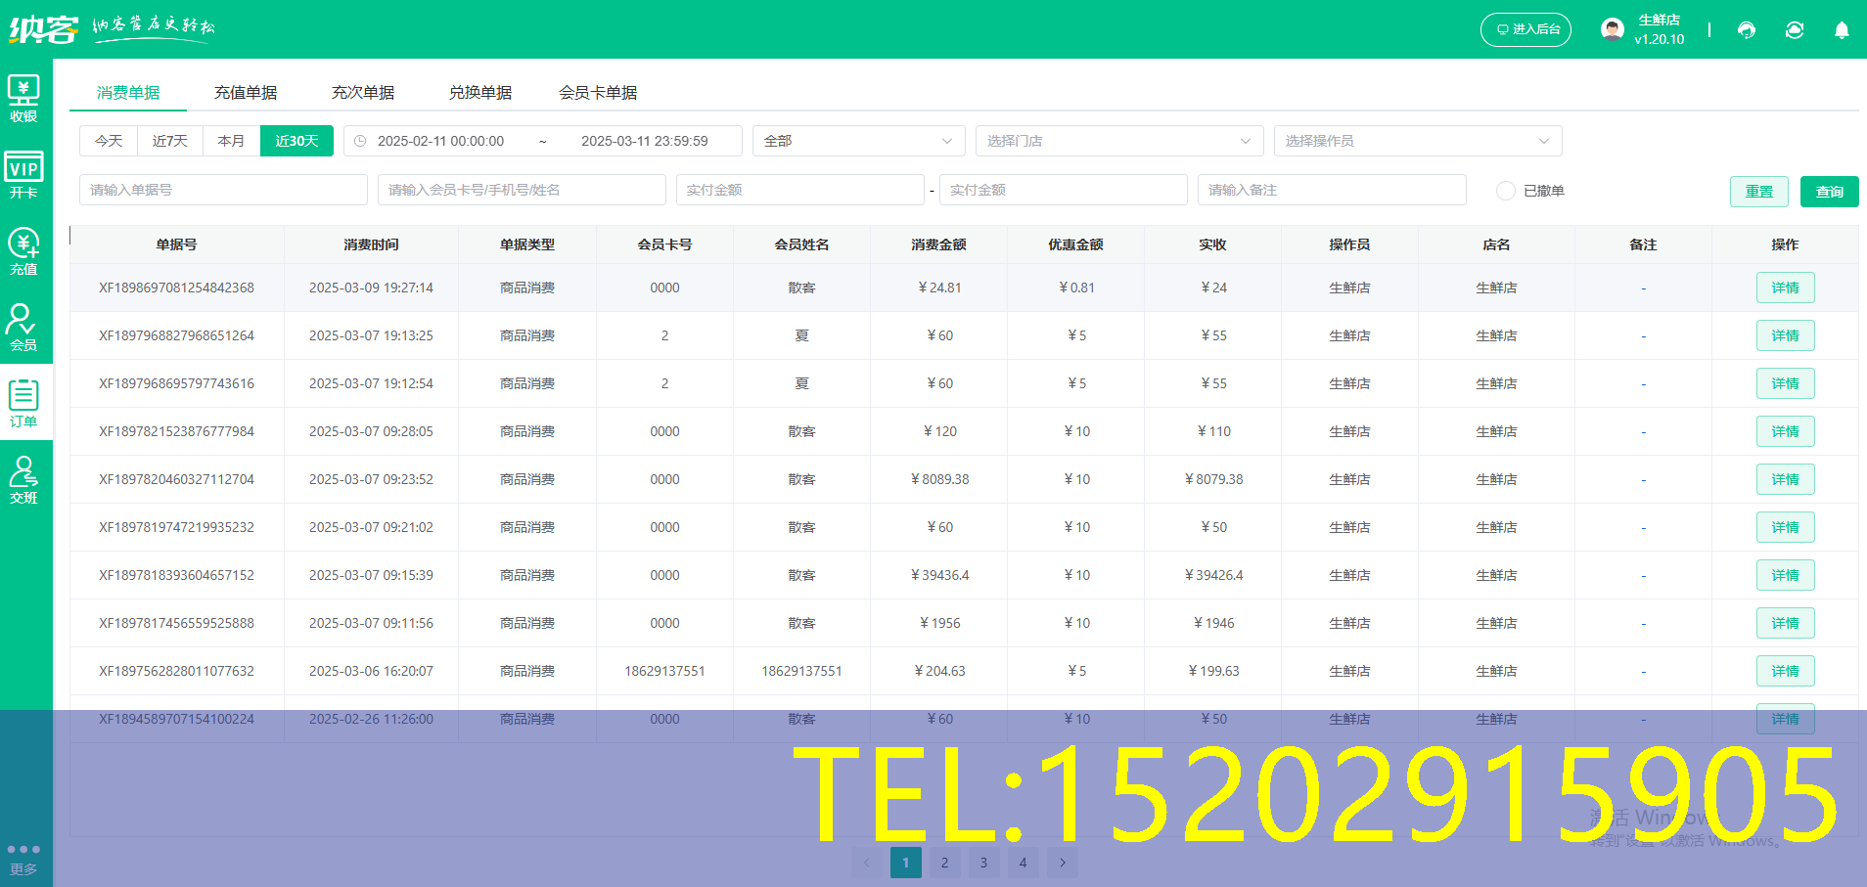1867x887 pixels.
Task: Switch to the 会员卡单据 tab
Action: (x=598, y=92)
